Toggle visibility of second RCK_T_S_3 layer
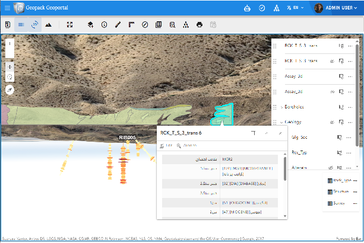Viewport: 364px width, 243px height. (x=333, y=60)
